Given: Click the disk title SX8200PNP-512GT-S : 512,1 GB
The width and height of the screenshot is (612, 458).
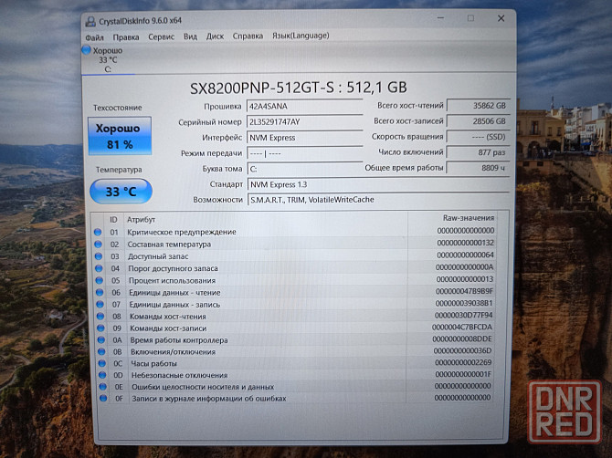Looking at the screenshot, I should pyautogui.click(x=299, y=88).
